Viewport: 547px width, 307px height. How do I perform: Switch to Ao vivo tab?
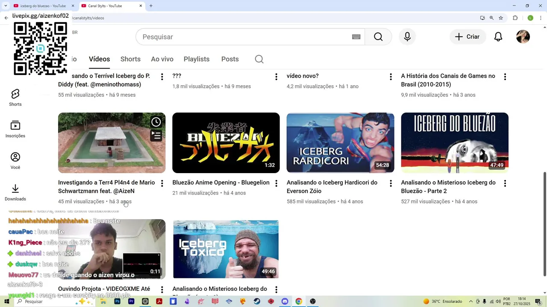coord(162,59)
